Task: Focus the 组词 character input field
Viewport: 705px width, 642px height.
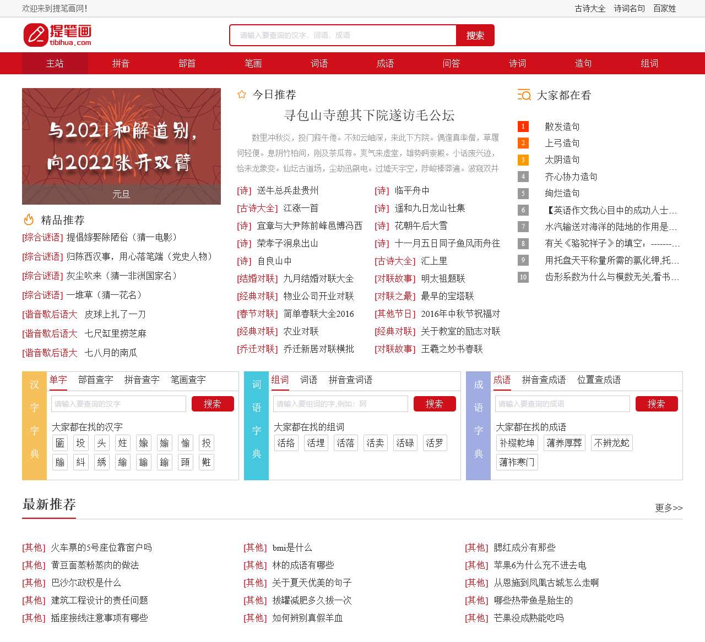Action: point(340,404)
